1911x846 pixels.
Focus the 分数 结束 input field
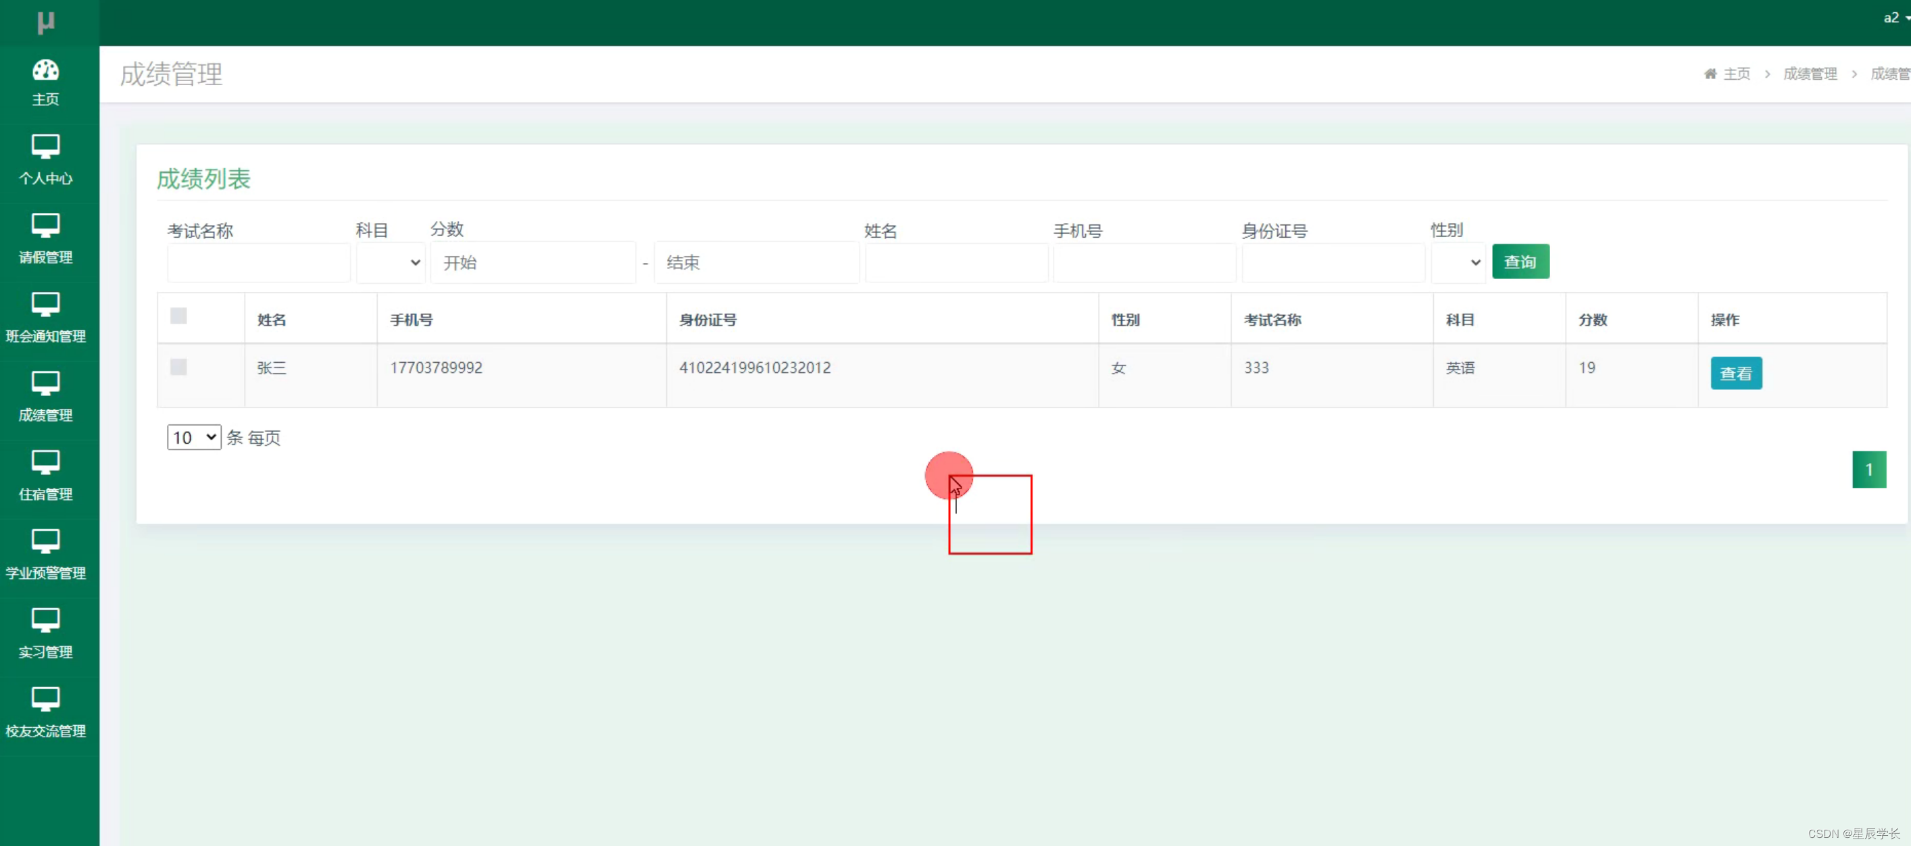click(757, 263)
